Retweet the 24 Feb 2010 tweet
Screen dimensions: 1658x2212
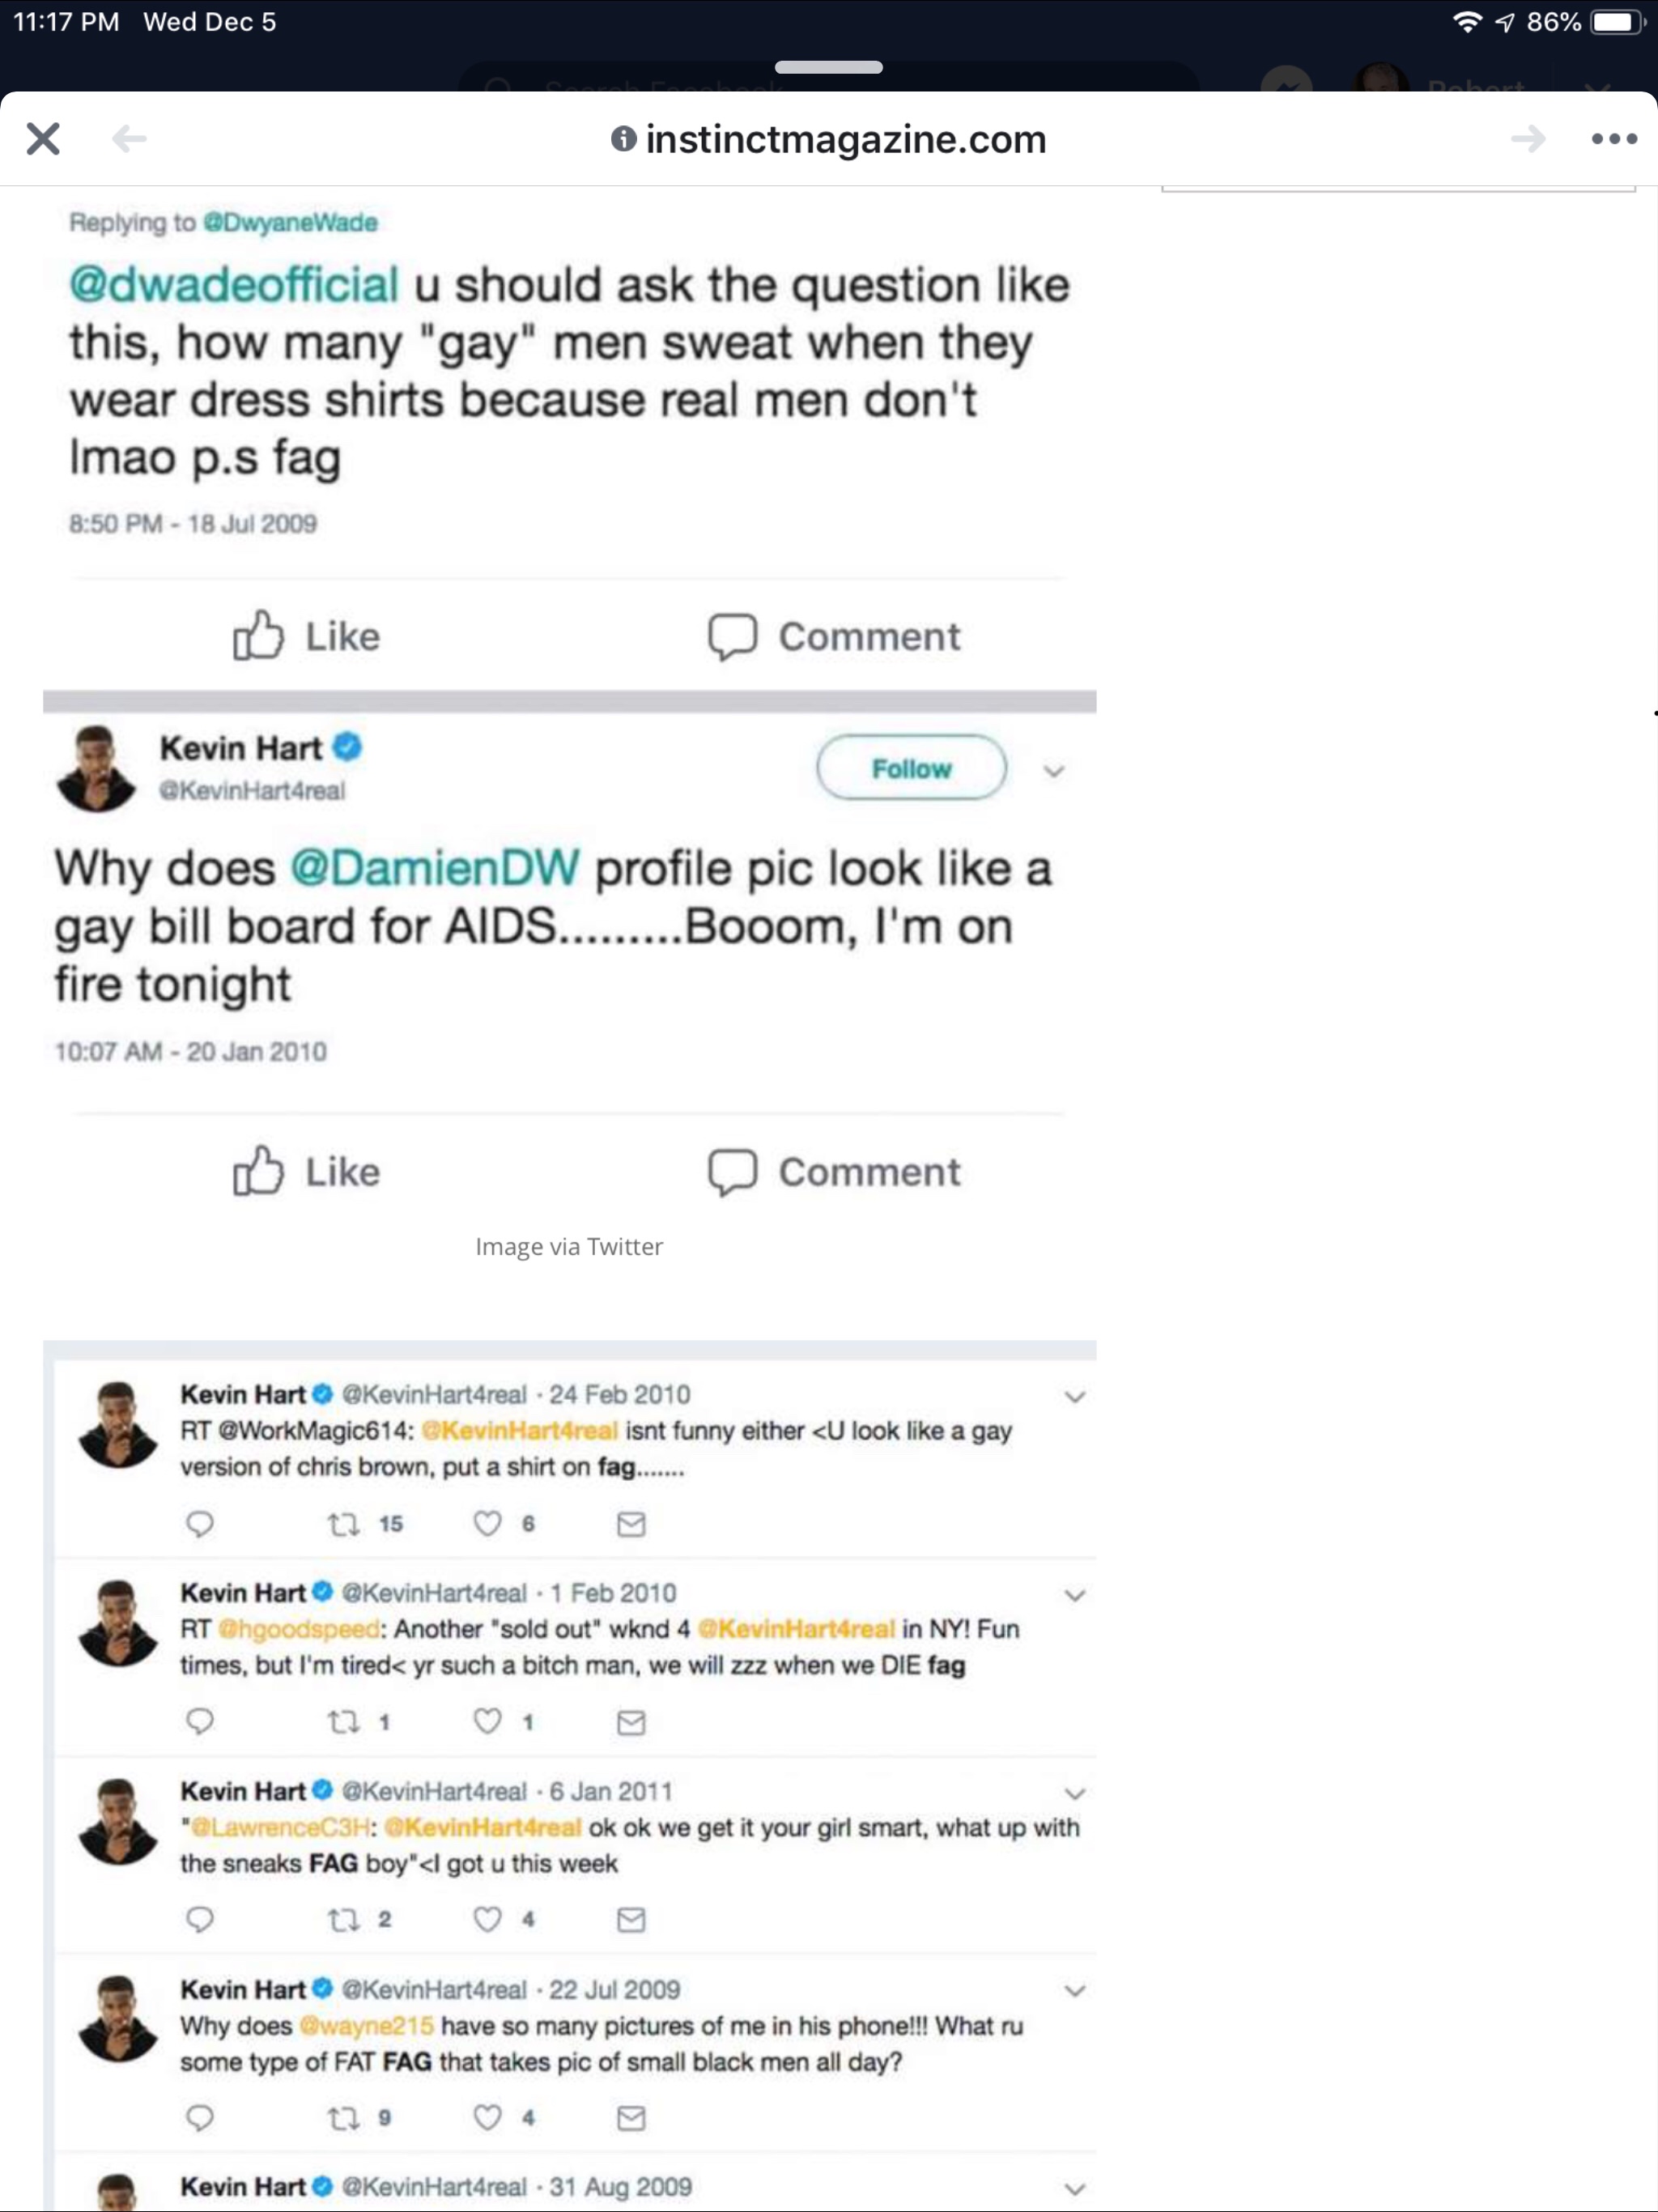tap(344, 1524)
